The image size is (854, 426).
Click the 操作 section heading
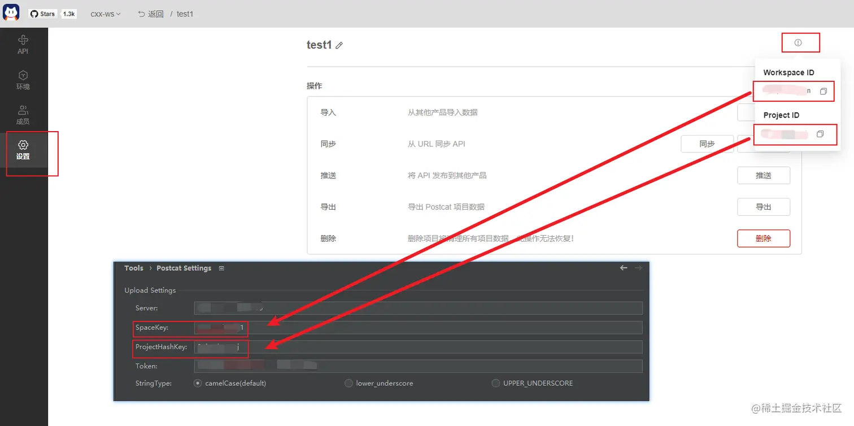[315, 86]
